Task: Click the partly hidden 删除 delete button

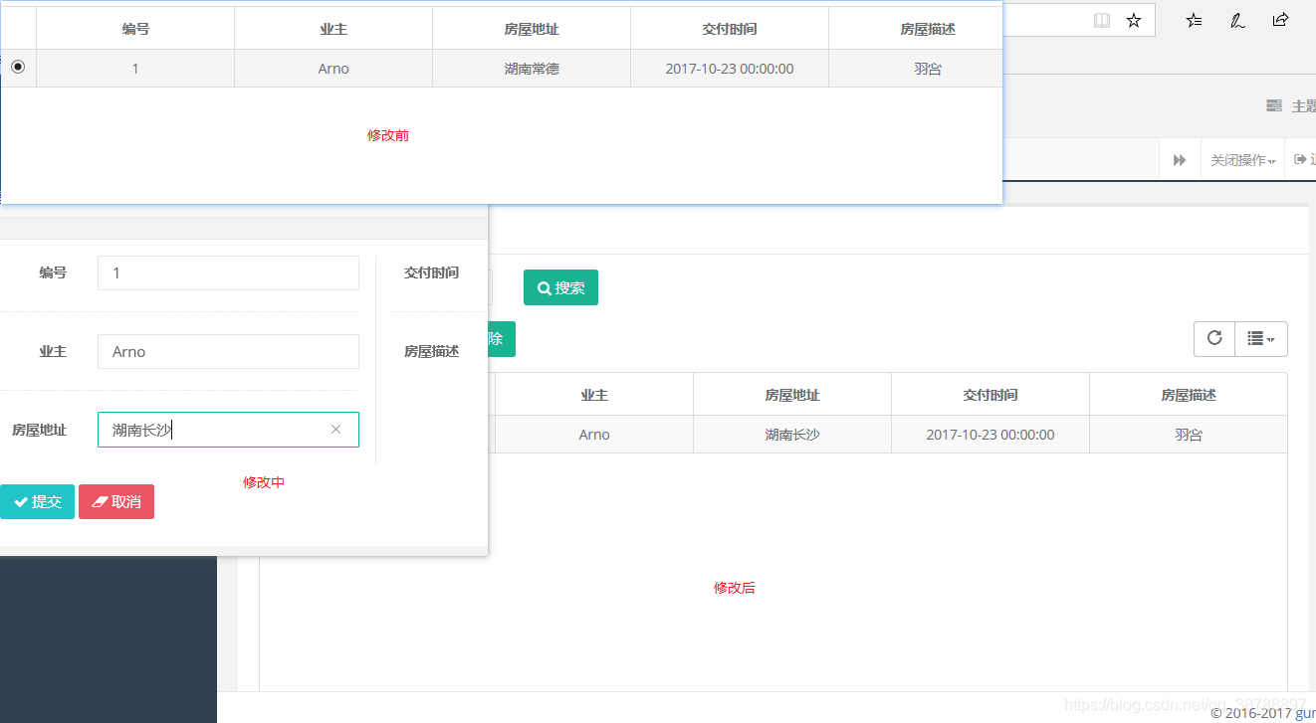Action: pyautogui.click(x=501, y=339)
